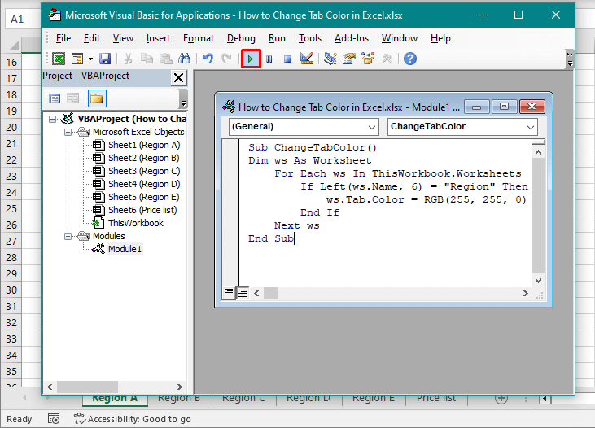Toggle Design Mode icon in toolbar
This screenshot has height=428, width=595.
click(x=307, y=59)
